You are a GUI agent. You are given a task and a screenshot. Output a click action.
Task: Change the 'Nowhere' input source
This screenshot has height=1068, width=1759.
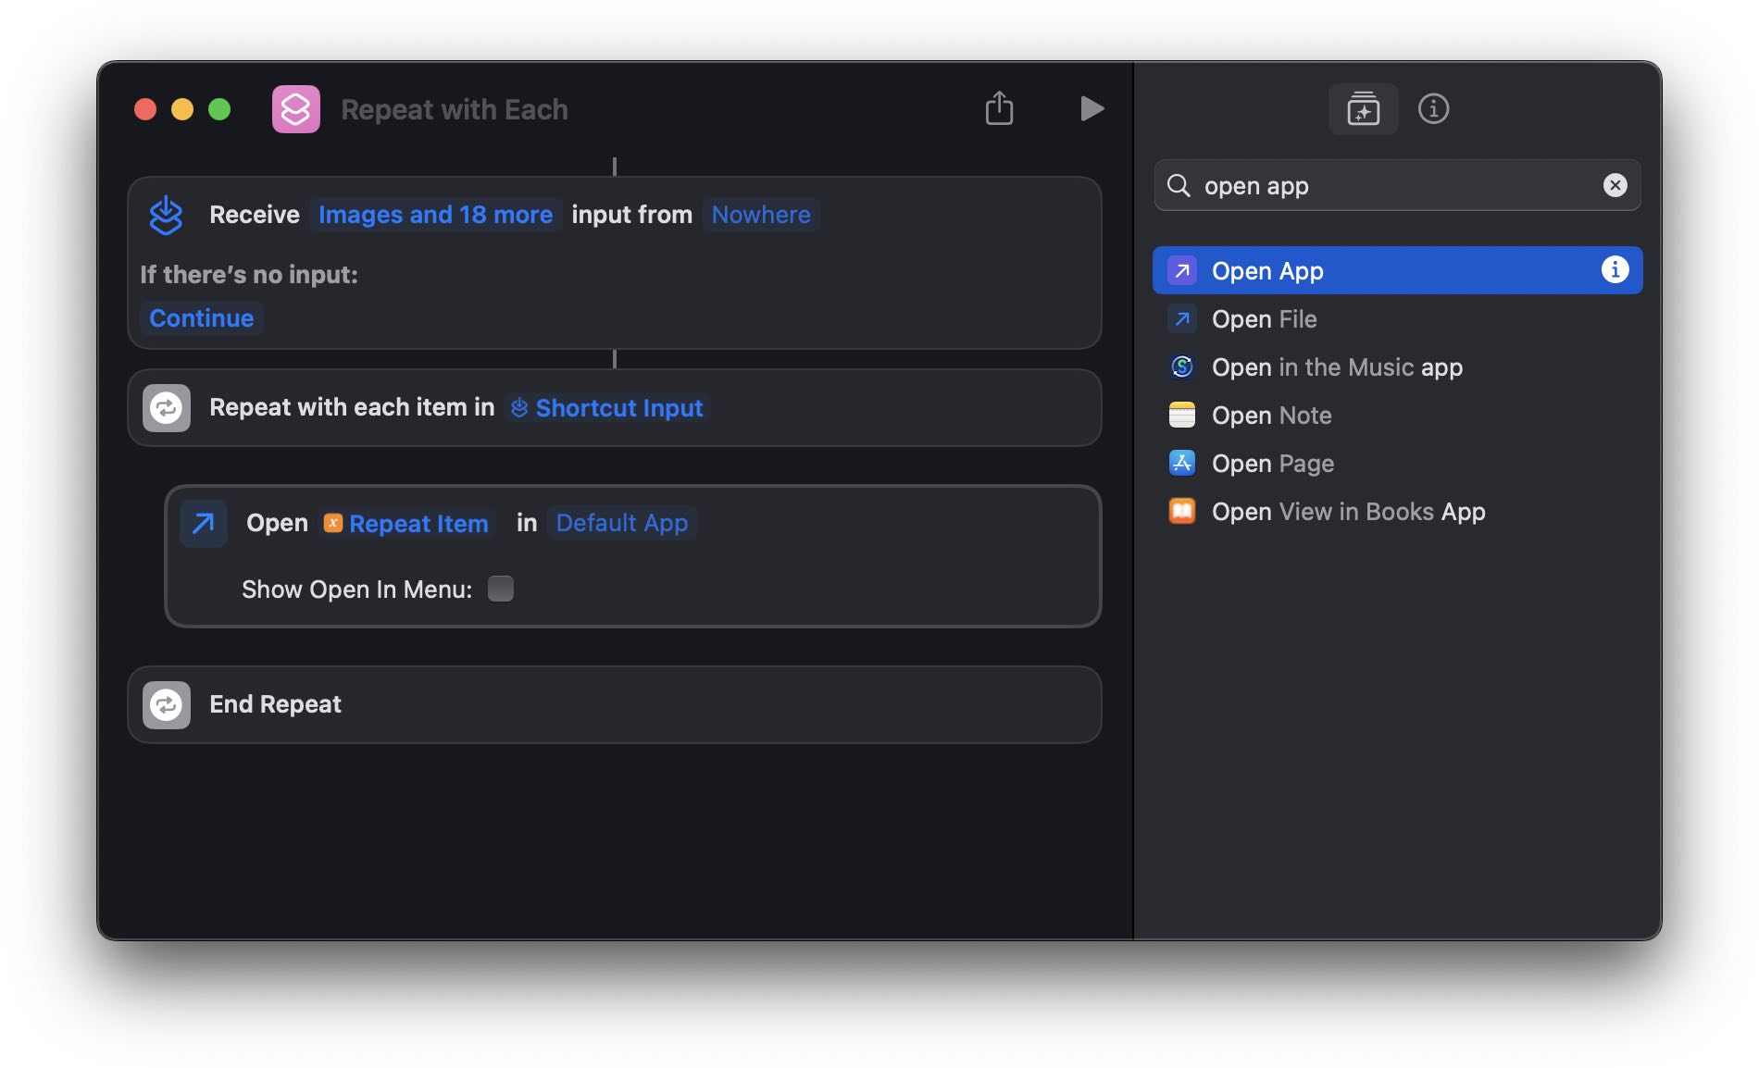pos(761,215)
